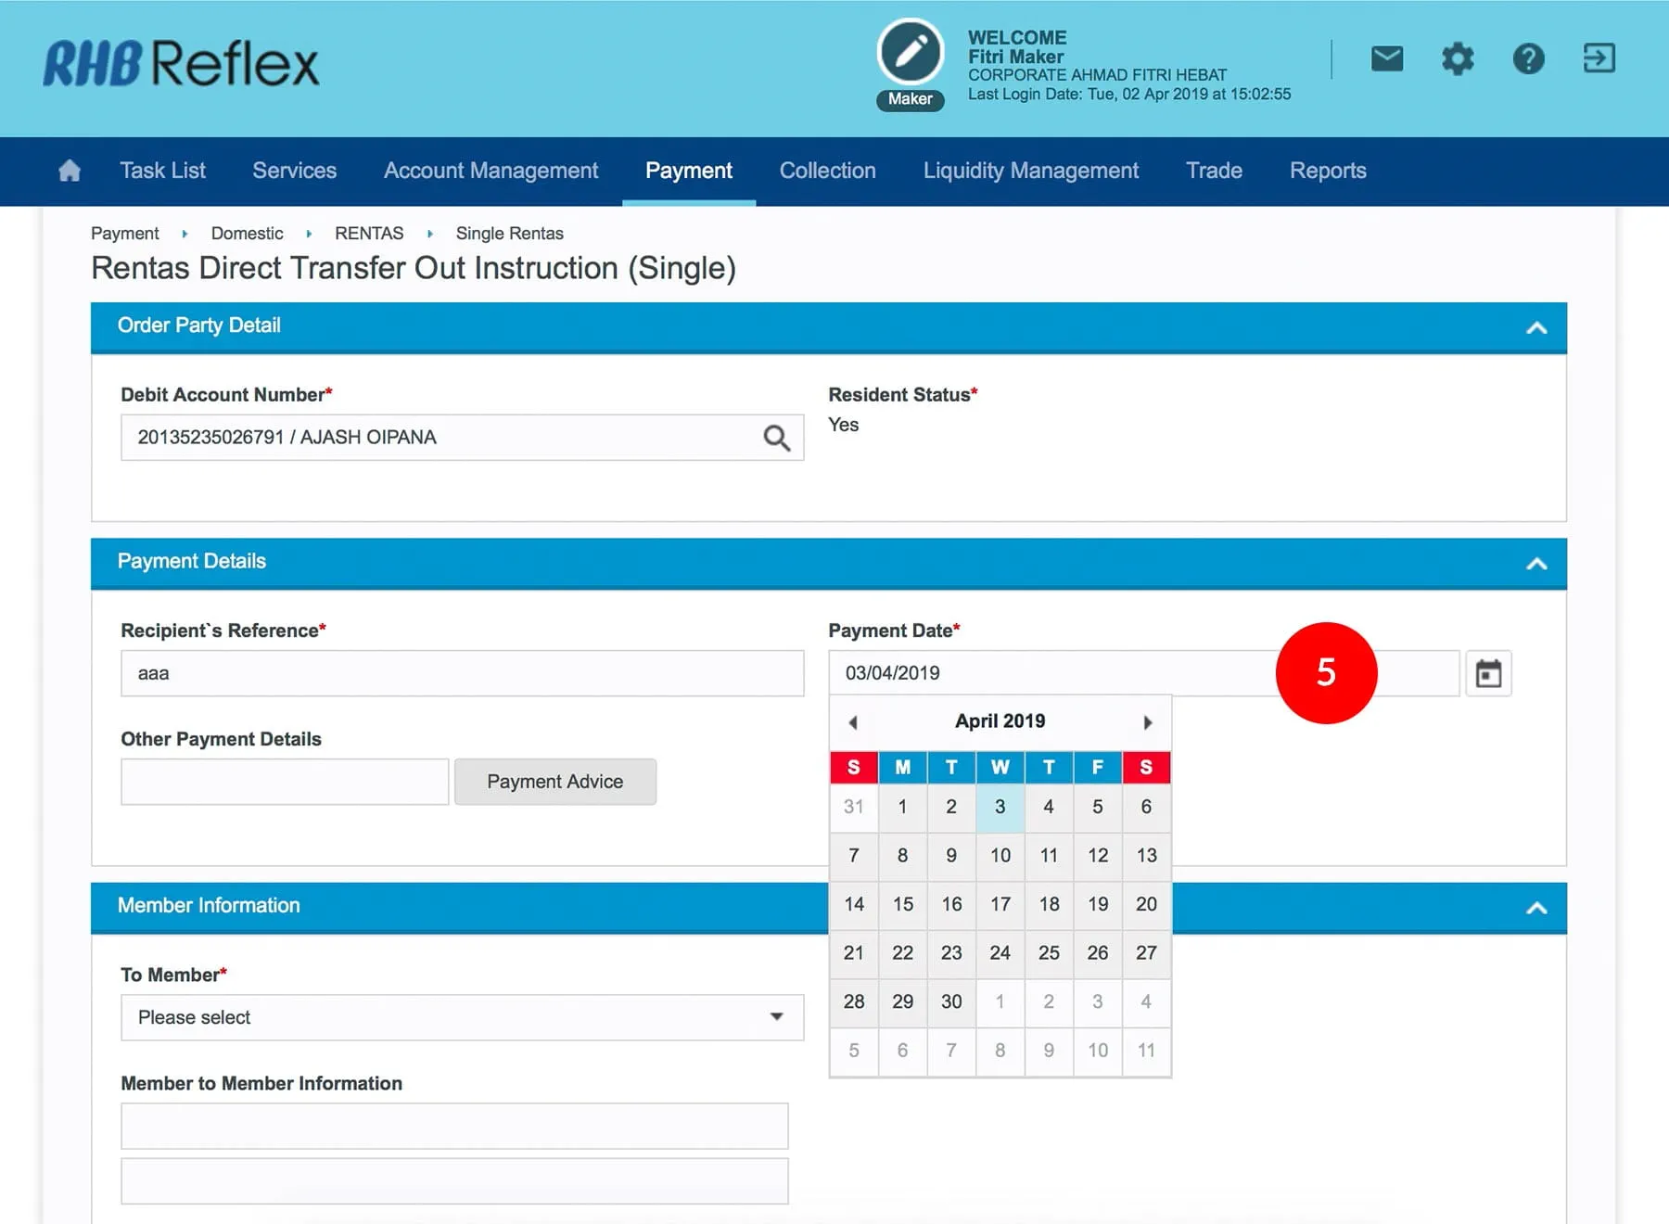Image resolution: width=1669 pixels, height=1224 pixels.
Task: Search debit account with magnifier icon
Action: 776,438
